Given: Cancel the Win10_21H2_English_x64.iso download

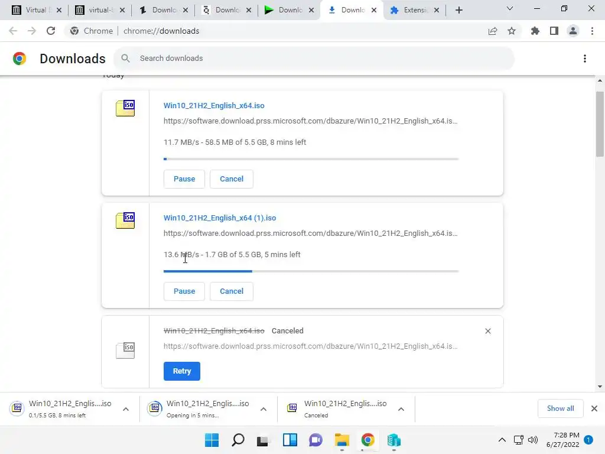Looking at the screenshot, I should click(x=232, y=179).
